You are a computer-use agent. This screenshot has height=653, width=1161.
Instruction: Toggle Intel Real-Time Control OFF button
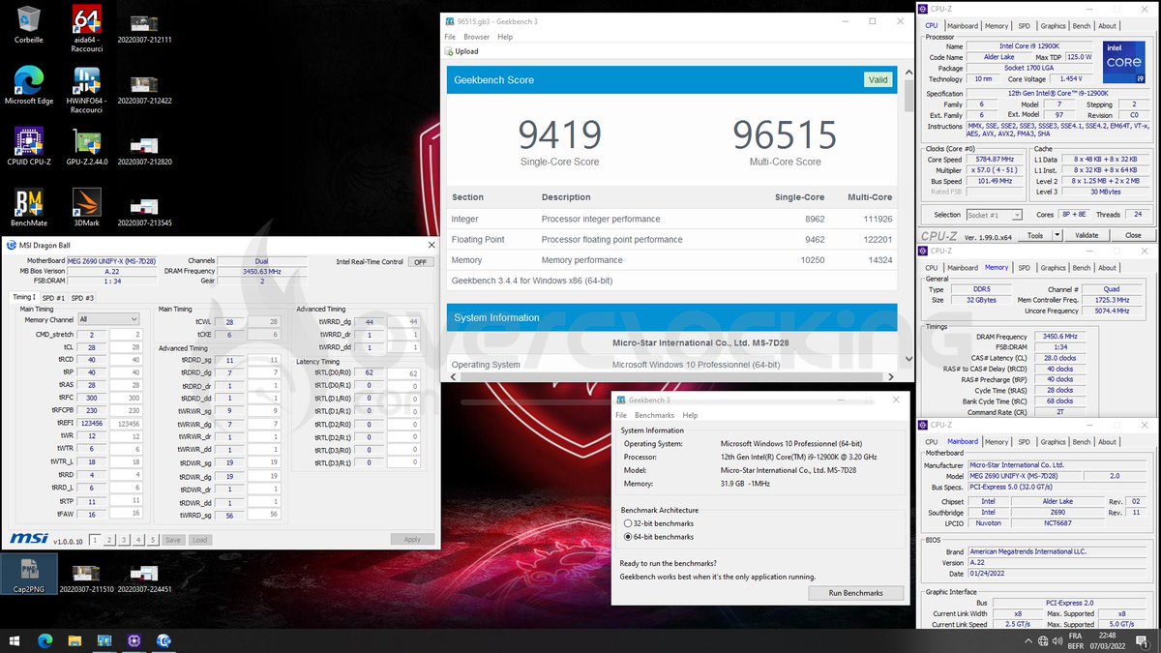(x=420, y=262)
